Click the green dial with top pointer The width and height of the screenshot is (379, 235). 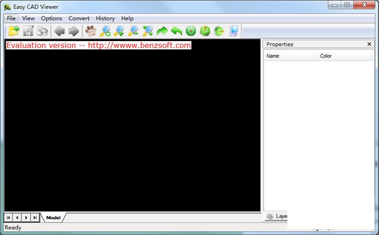(x=205, y=31)
